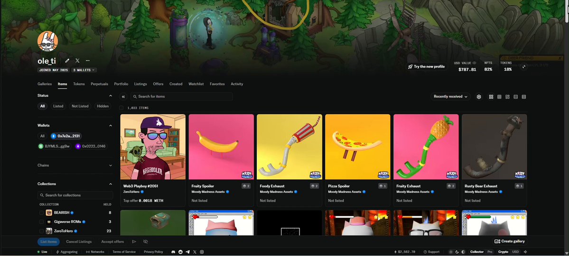Switch to mosaic grid view

pos(507,97)
